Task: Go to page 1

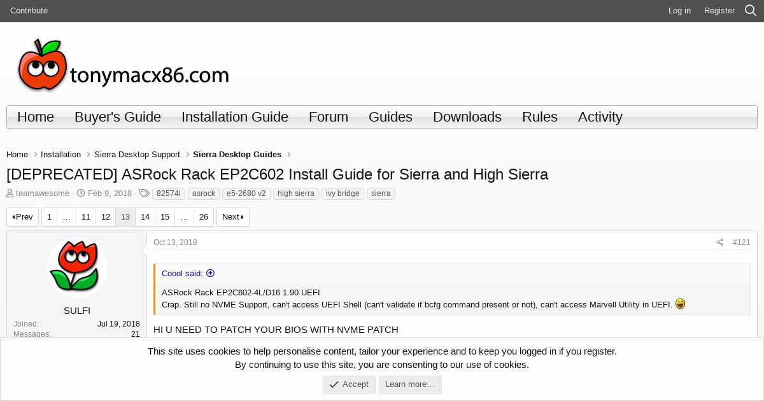Action: [49, 217]
